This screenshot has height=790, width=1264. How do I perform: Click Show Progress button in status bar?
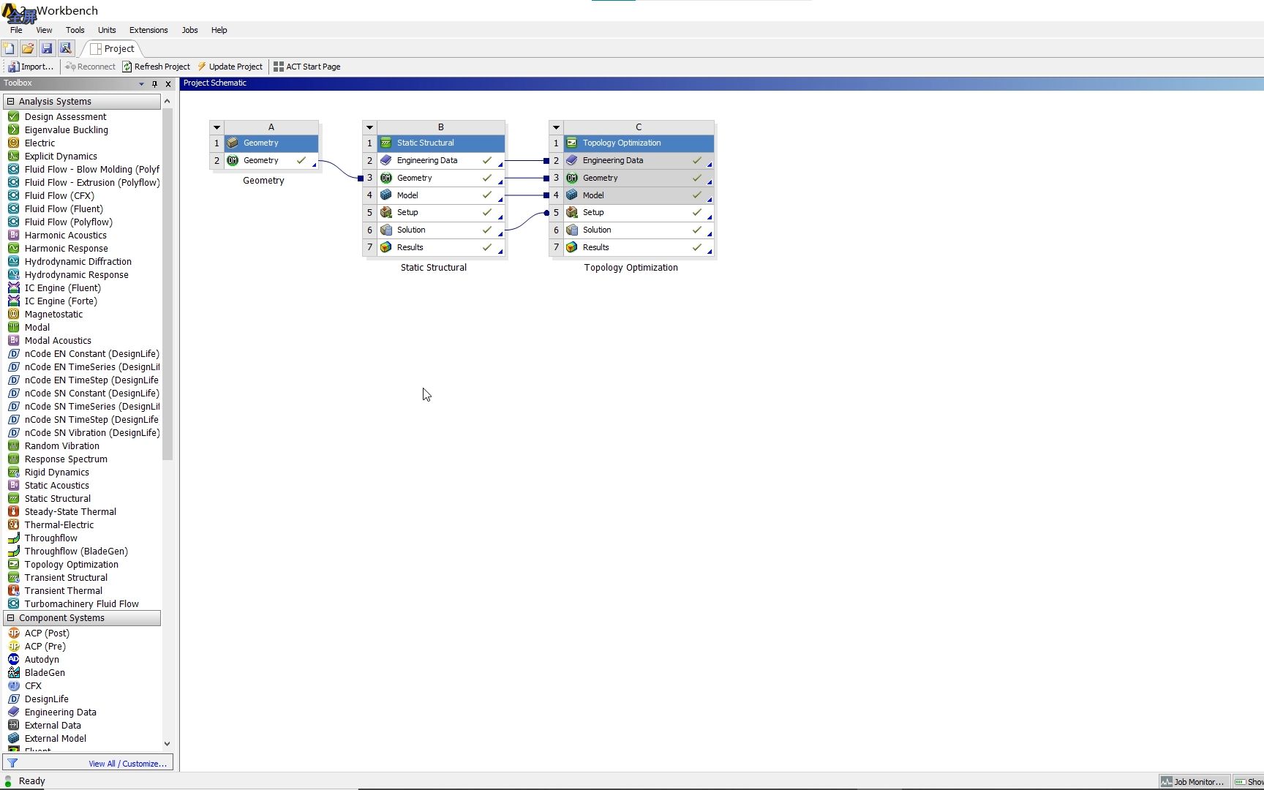(1249, 782)
